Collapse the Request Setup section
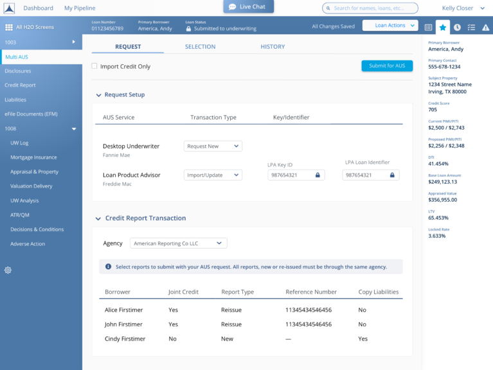Viewport: 493px width, 370px height. (x=98, y=95)
